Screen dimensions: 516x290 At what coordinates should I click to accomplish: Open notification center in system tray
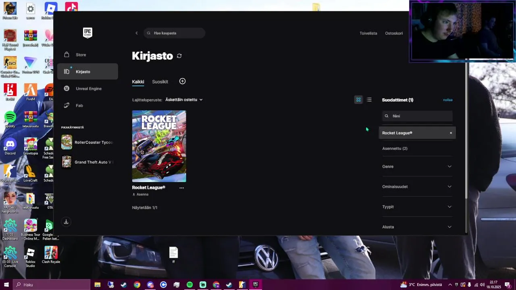click(x=508, y=285)
